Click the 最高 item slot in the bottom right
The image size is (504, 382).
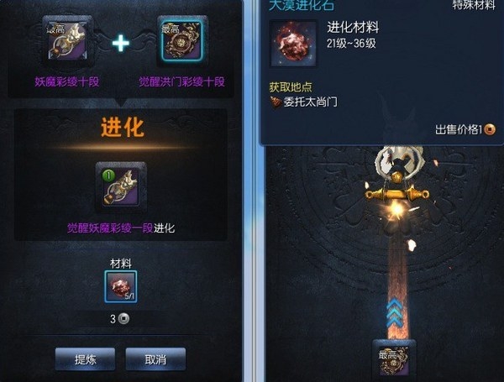point(394,360)
